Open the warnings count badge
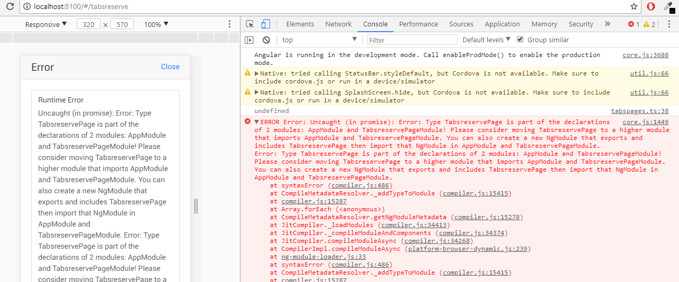Image resolution: width=679 pixels, height=282 pixels. point(649,24)
